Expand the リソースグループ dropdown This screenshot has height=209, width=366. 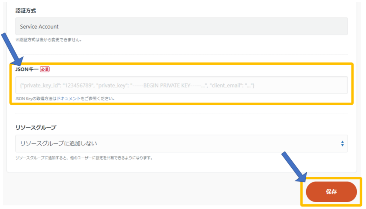coord(181,144)
